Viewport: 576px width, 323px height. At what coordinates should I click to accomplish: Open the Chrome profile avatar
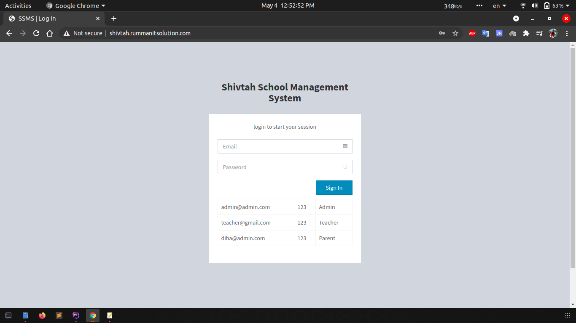click(553, 33)
